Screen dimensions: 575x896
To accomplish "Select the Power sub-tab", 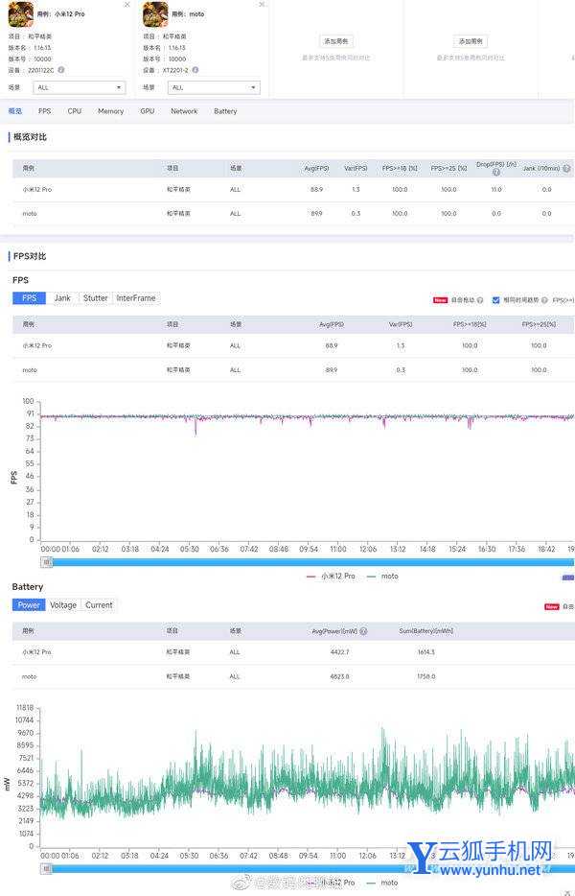I will coord(29,604).
